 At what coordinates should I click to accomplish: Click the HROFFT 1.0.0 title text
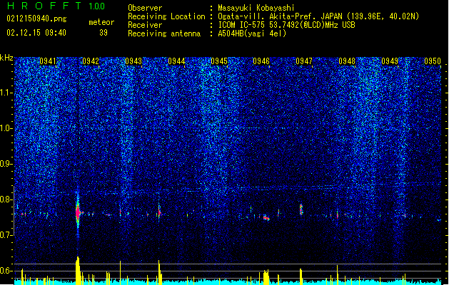pyautogui.click(x=56, y=6)
